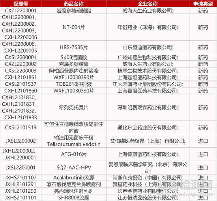Select company 正大天晴药业集团股份有限公司
Screen dimensions: 217x201
pyautogui.click(x=148, y=84)
